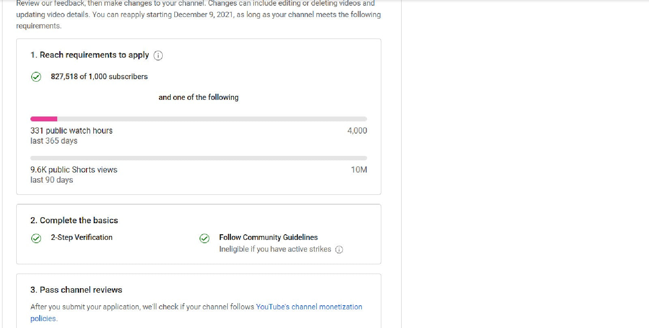Click the 827,518 of 1,000 subscribers text
Viewport: 649px width, 328px height.
(x=99, y=77)
